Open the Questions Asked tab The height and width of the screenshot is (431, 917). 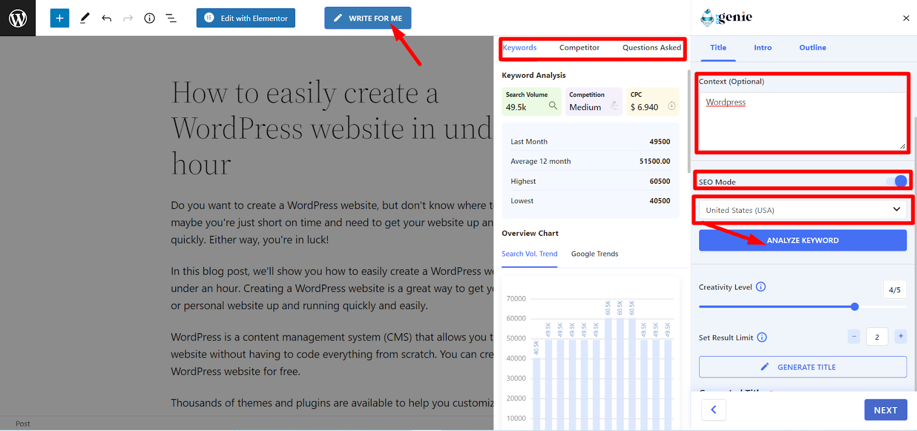pyautogui.click(x=652, y=48)
